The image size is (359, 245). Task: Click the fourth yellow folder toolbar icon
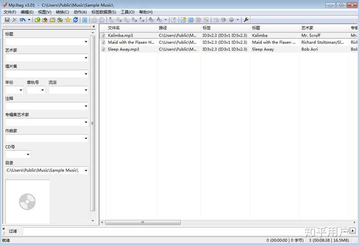60,20
